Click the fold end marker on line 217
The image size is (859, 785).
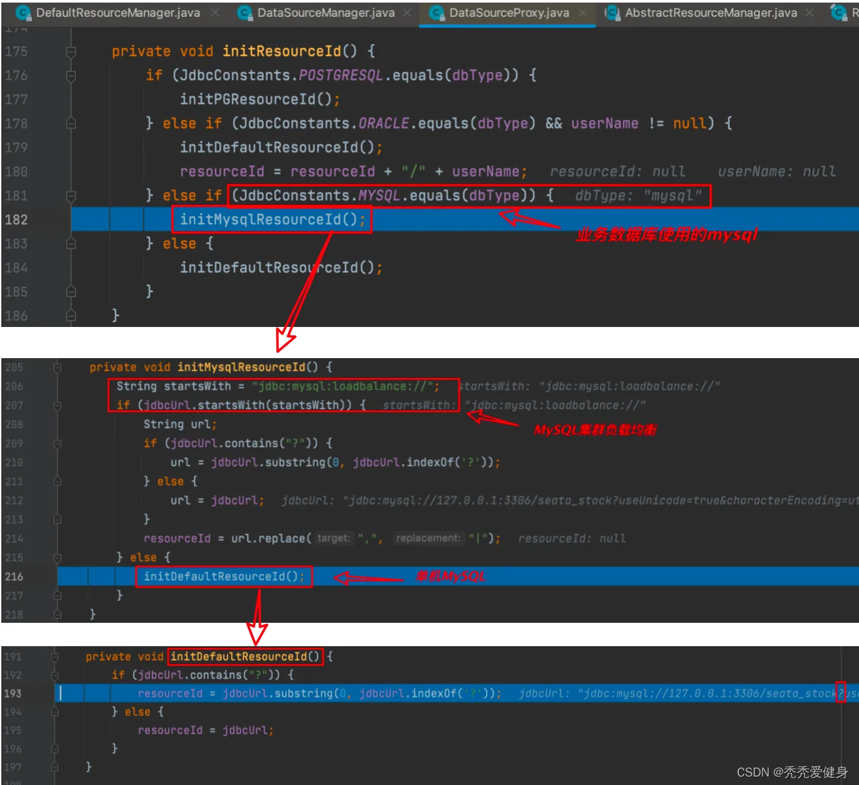coord(57,596)
